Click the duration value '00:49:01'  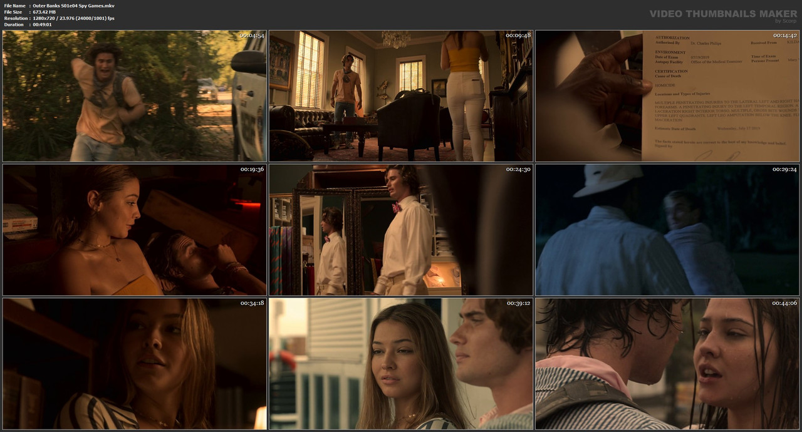tap(42, 24)
